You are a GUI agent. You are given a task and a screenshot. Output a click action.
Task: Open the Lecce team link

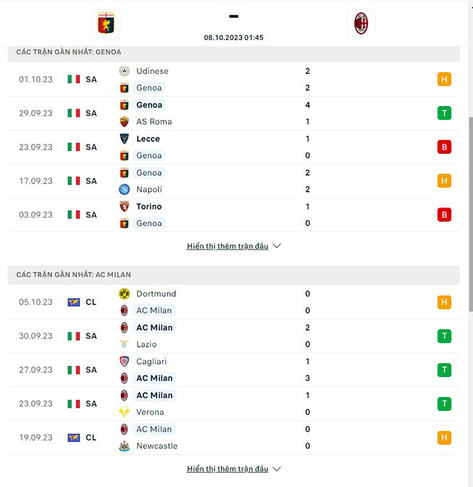(x=148, y=138)
